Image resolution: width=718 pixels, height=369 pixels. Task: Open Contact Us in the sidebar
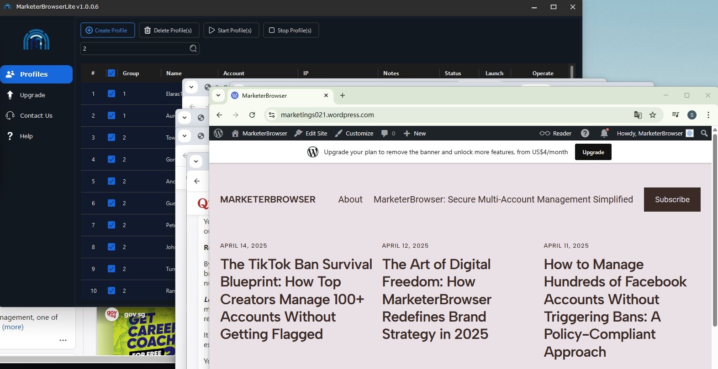(x=36, y=115)
